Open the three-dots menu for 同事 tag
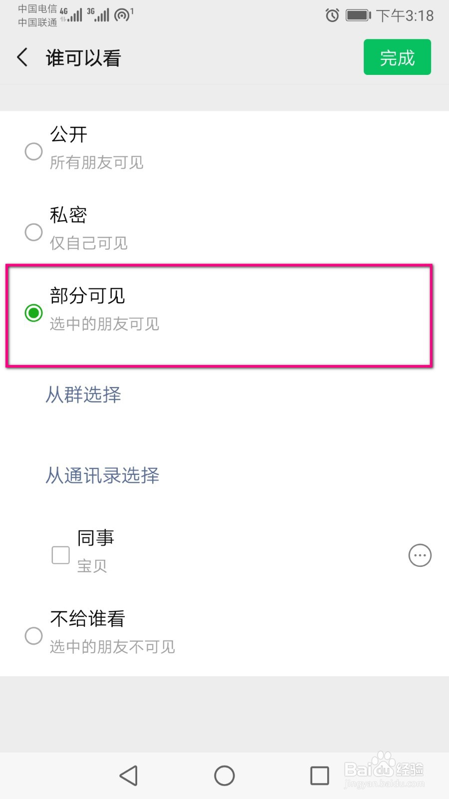Screen dimensions: 449x799 [420, 555]
